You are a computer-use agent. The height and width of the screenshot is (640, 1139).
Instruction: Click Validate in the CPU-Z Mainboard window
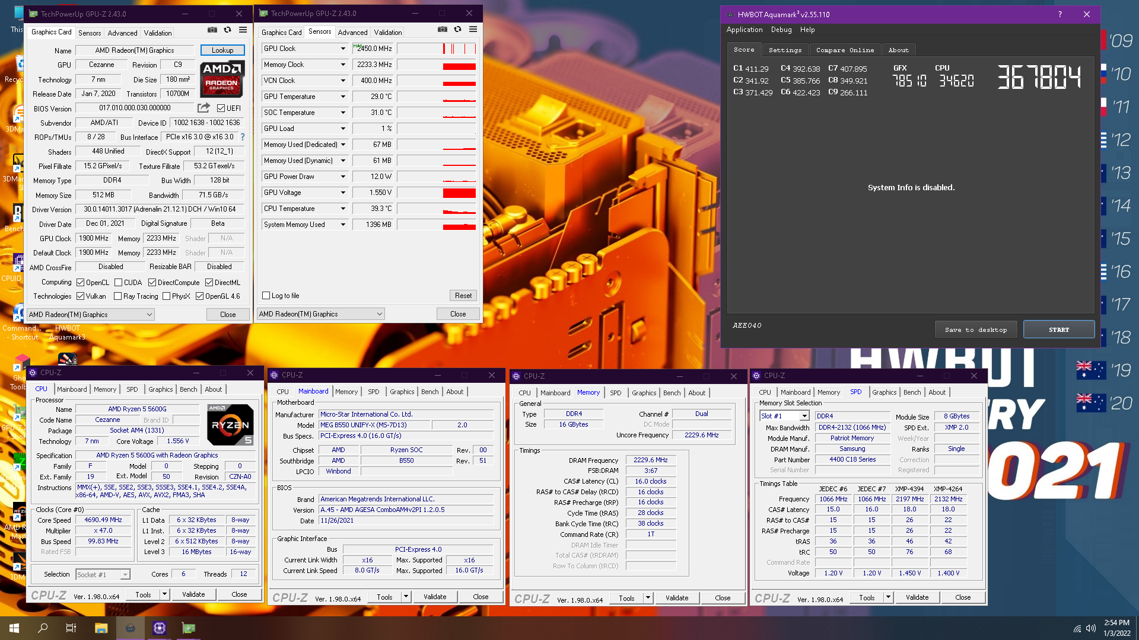[435, 597]
